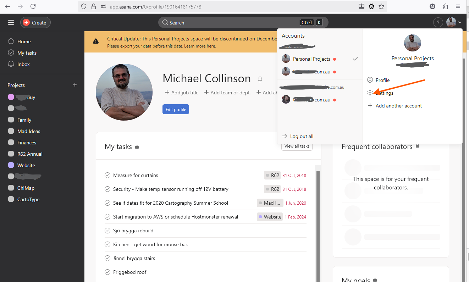The image size is (469, 282).
Task: Click the Mad I... tag on Summer School task
Action: click(270, 203)
